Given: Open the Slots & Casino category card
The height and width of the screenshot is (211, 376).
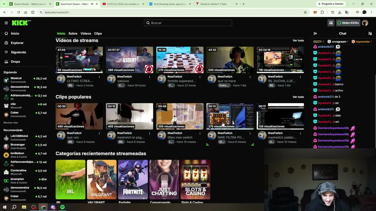Looking at the screenshot, I should point(195,179).
